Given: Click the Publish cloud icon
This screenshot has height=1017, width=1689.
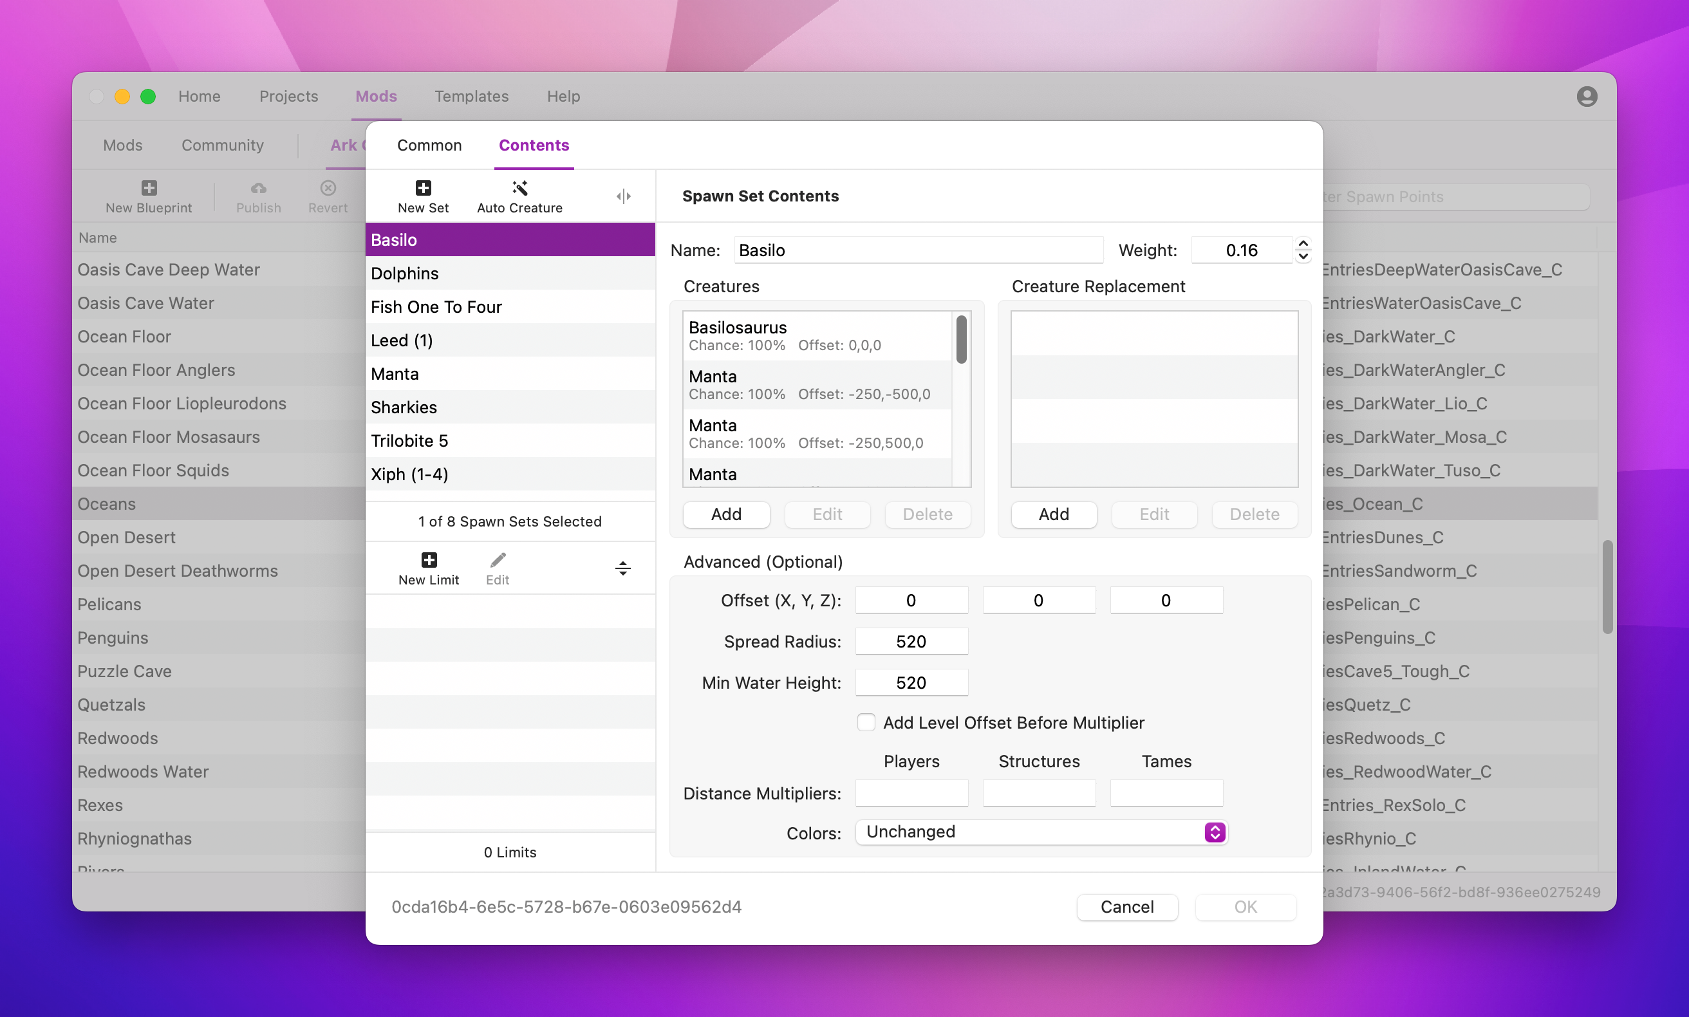Looking at the screenshot, I should (258, 188).
